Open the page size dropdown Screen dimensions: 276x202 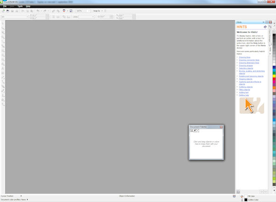27,17
